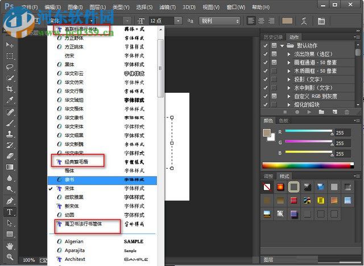The height and width of the screenshot is (266, 364).
Task: Select the Blur tool
Action: 10,178
